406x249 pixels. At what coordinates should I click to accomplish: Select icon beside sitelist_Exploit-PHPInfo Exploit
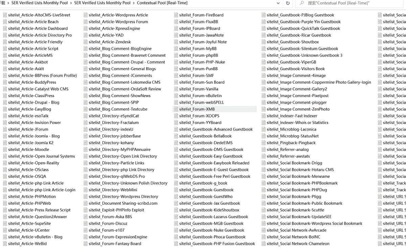[x=85, y=210]
